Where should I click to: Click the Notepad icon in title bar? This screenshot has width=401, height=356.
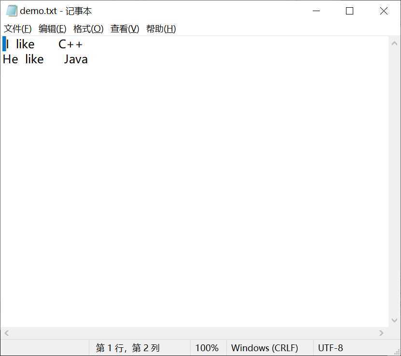(x=12, y=11)
